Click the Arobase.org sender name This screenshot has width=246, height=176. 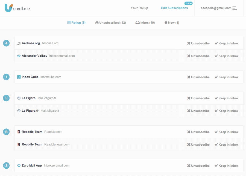[31, 43]
